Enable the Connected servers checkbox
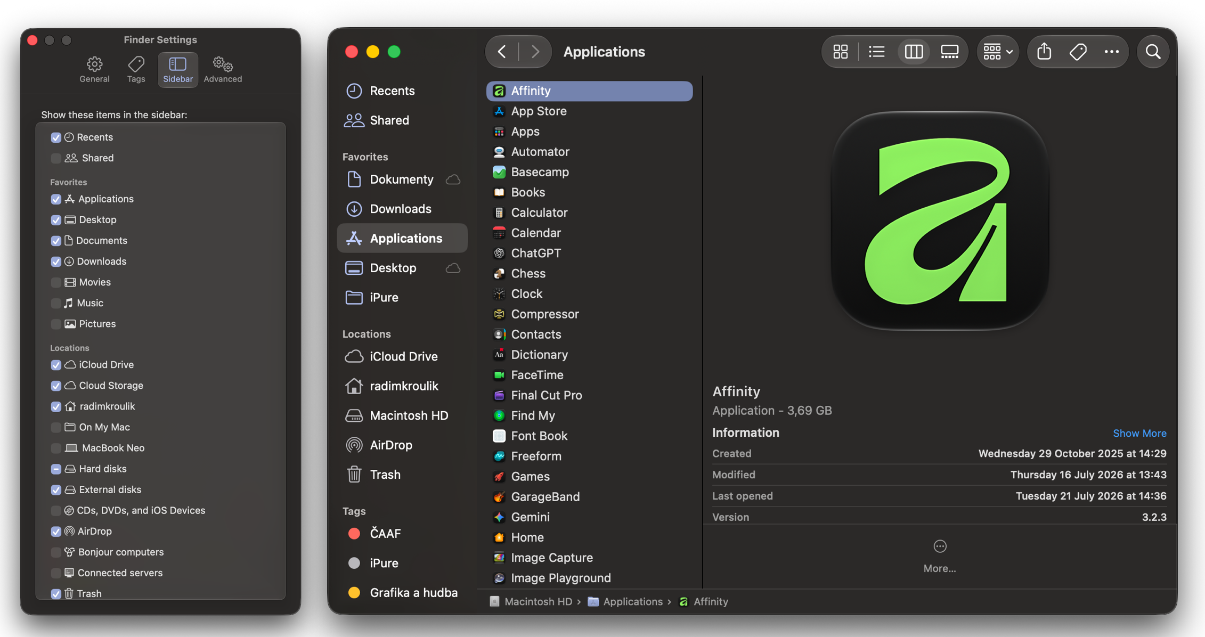Image resolution: width=1205 pixels, height=637 pixels. [56, 573]
